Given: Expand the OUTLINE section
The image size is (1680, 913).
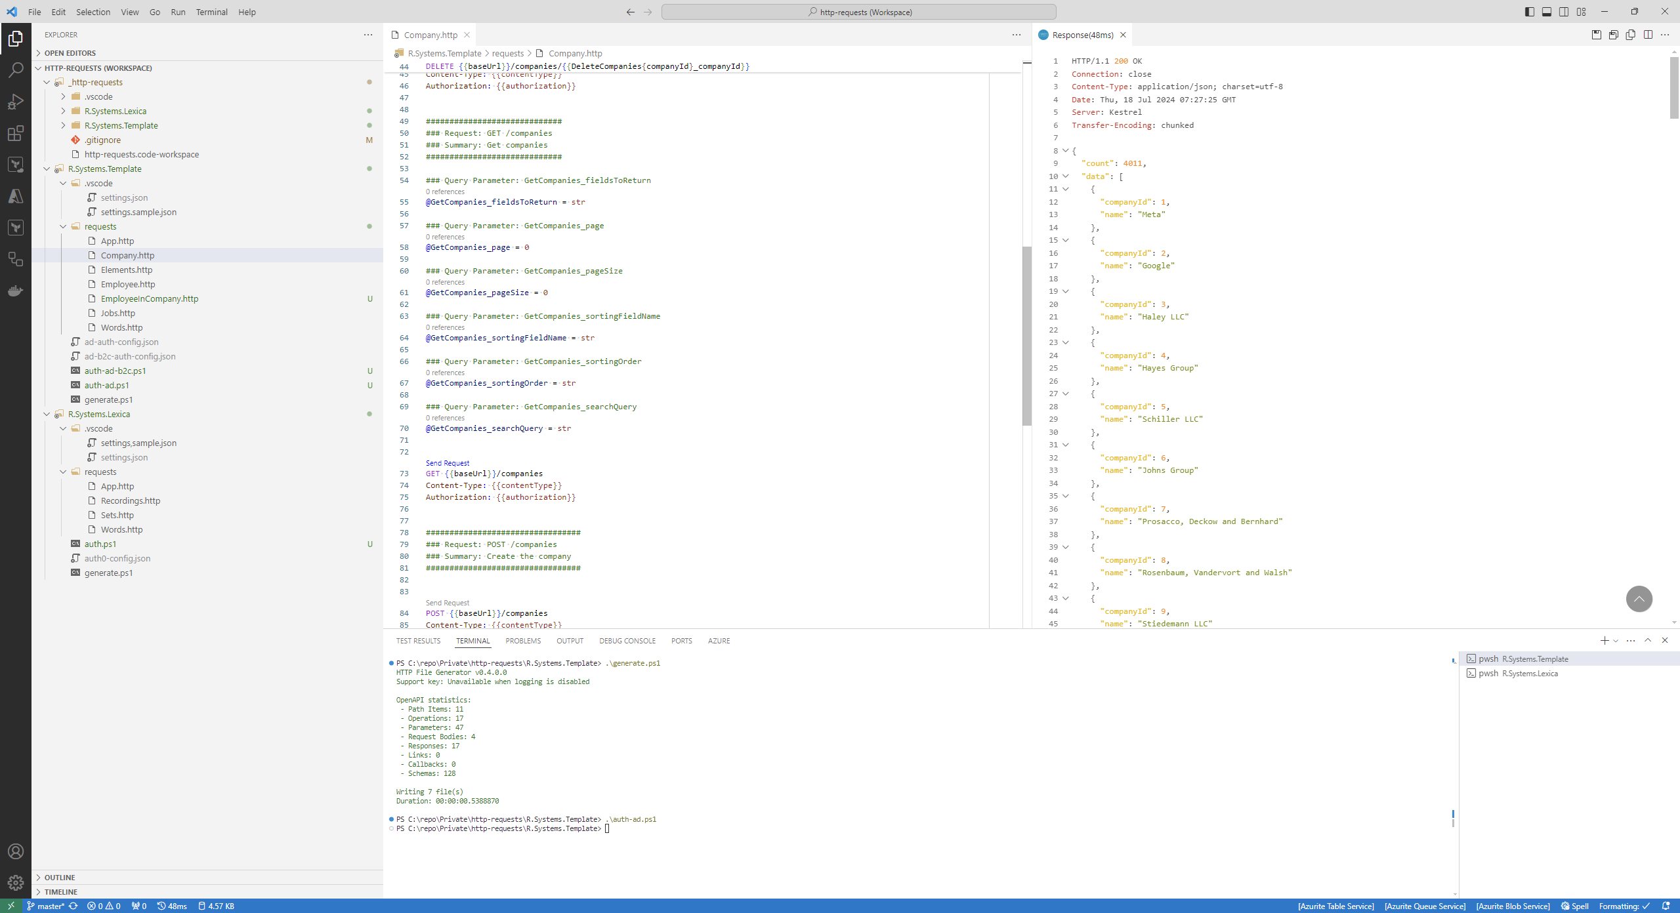Looking at the screenshot, I should tap(59, 878).
